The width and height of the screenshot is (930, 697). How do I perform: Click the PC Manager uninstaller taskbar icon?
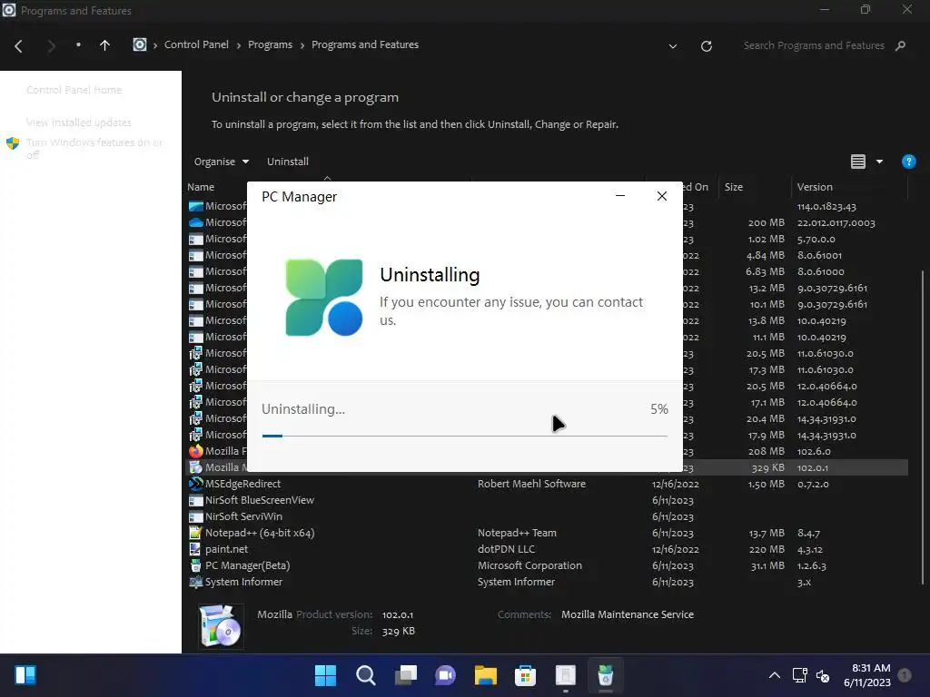[605, 675]
